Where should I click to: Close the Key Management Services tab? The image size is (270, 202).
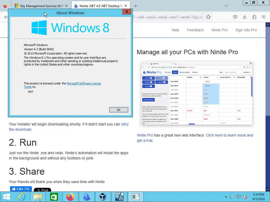pos(66,6)
